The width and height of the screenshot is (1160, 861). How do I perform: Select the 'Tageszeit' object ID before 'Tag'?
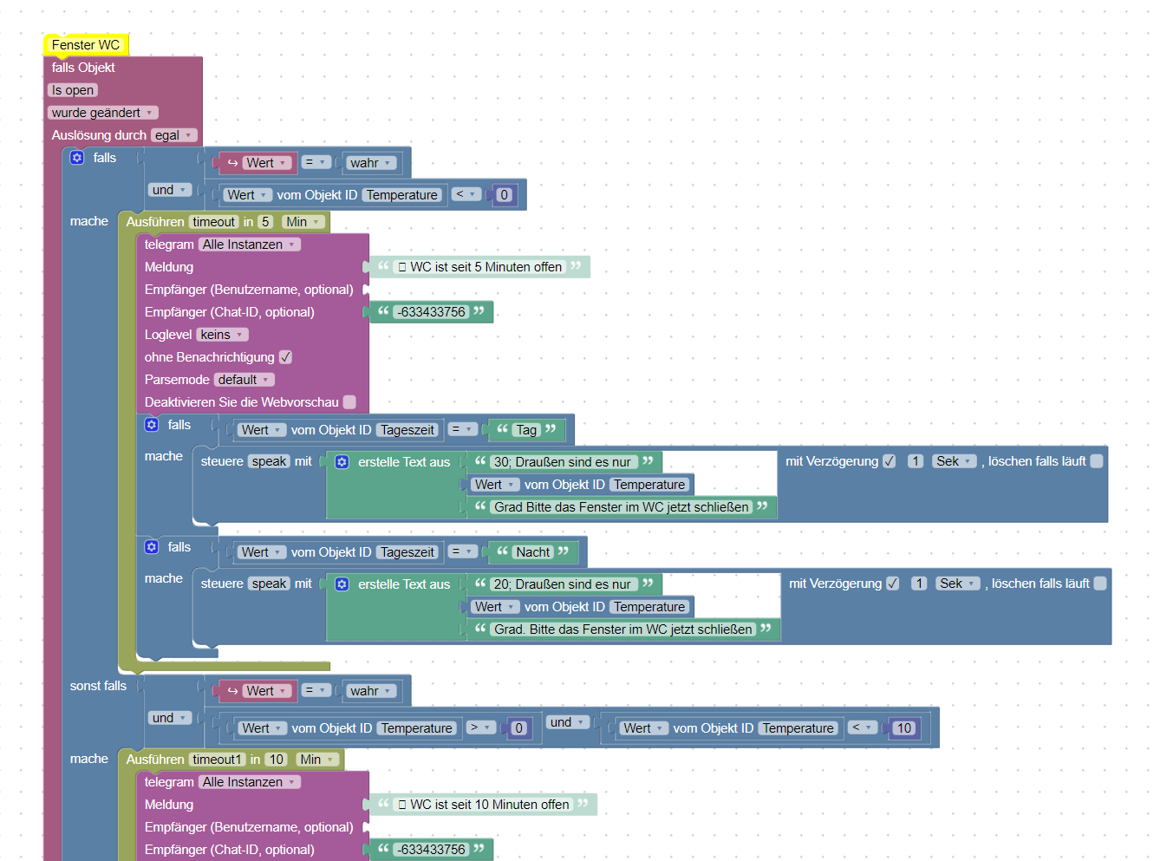[x=407, y=430]
